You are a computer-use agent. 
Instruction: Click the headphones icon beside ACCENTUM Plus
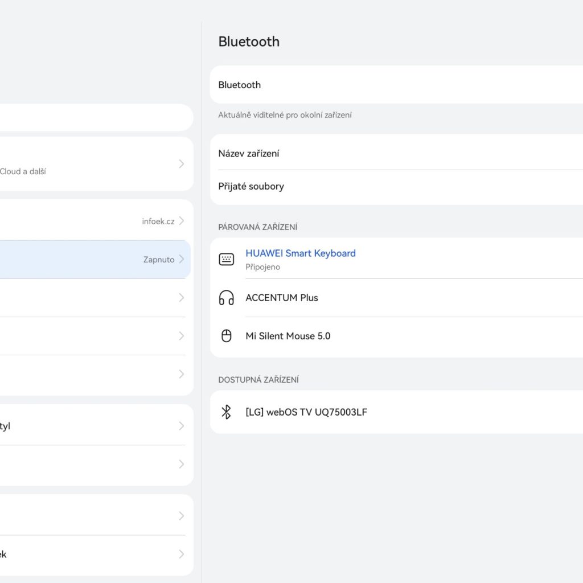(x=226, y=298)
